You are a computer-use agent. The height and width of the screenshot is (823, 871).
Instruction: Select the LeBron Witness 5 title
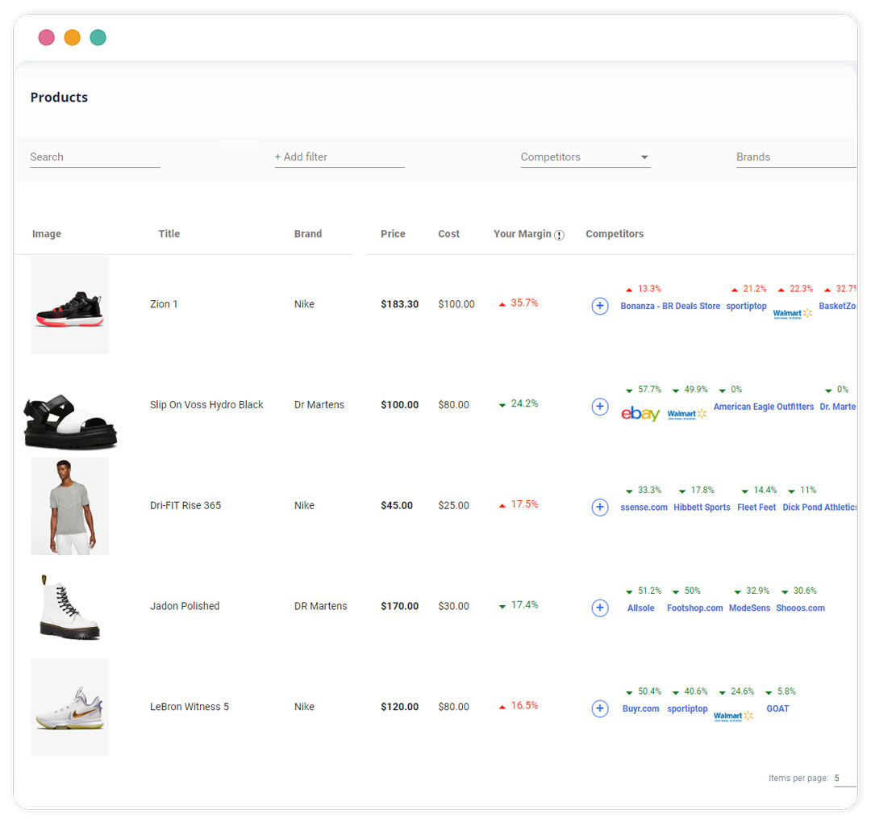pos(190,707)
